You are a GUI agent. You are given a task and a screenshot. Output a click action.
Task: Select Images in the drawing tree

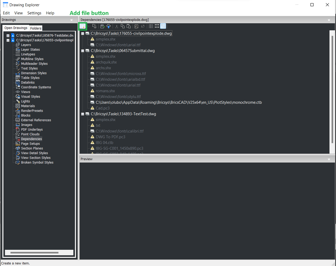(x=27, y=125)
